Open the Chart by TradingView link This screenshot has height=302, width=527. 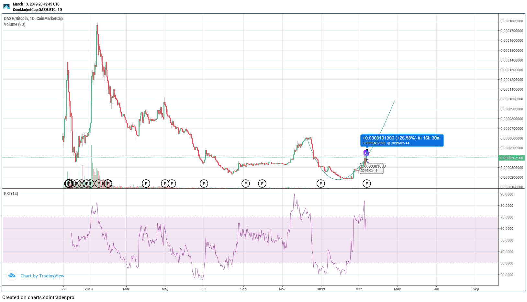click(42, 276)
